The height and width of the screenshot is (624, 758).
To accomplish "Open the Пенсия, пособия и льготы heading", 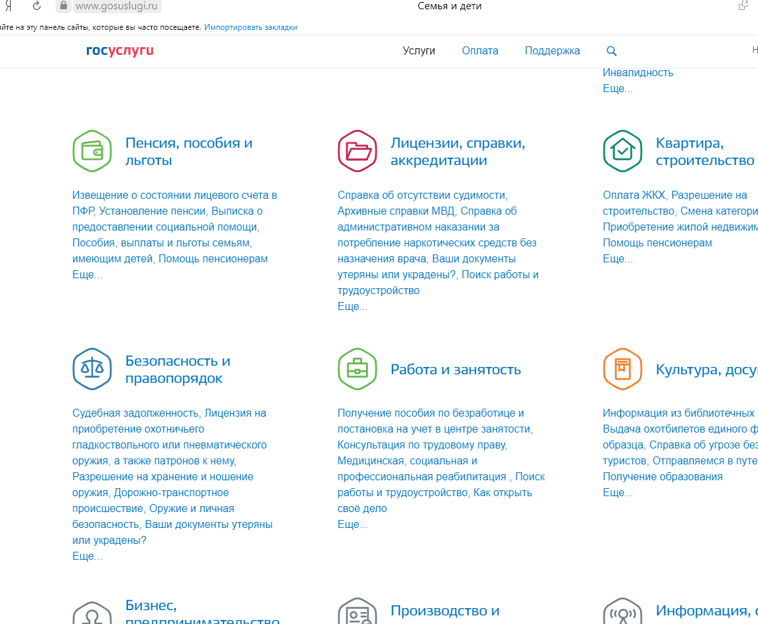I will pos(188,151).
